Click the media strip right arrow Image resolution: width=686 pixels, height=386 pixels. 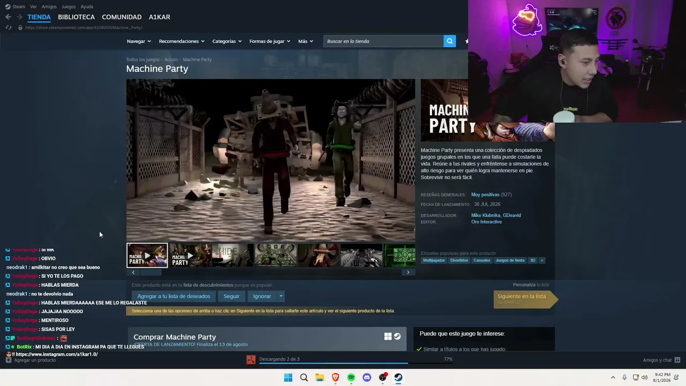[x=408, y=272]
